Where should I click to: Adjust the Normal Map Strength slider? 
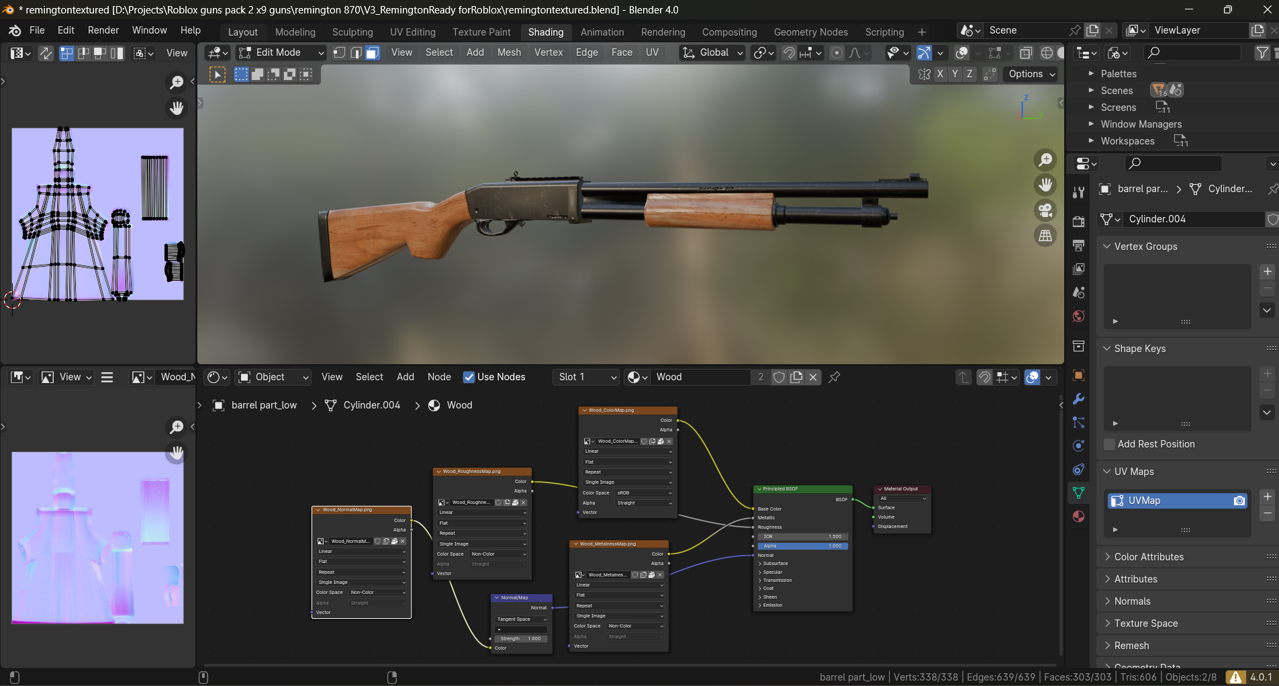tap(521, 638)
